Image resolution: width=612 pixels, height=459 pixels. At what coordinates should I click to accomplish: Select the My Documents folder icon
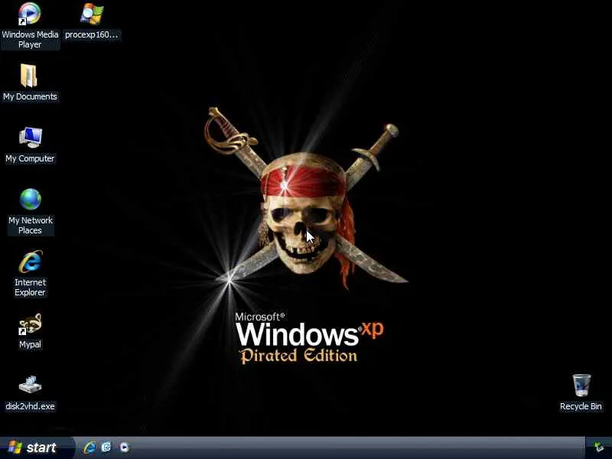30,76
